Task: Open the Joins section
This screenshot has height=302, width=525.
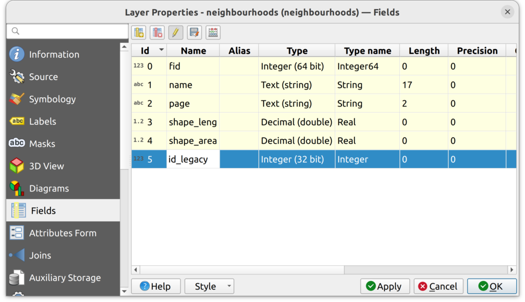Action: click(x=40, y=255)
